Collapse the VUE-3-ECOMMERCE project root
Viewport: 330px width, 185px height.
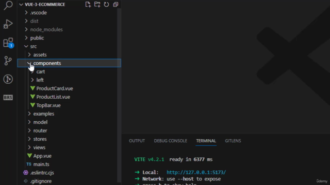click(21, 5)
